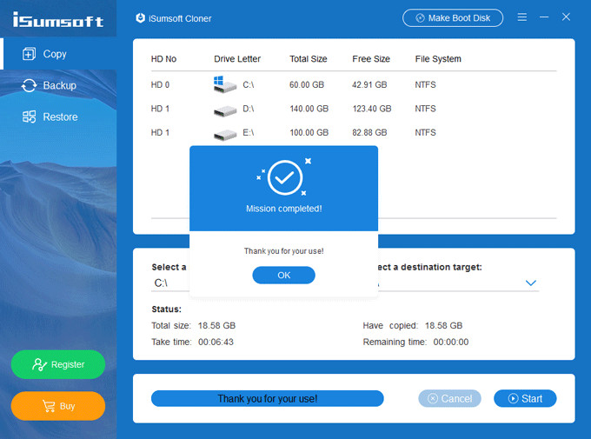Click the 'Thank you for your use!' progress bar
The image size is (591, 439).
(267, 399)
